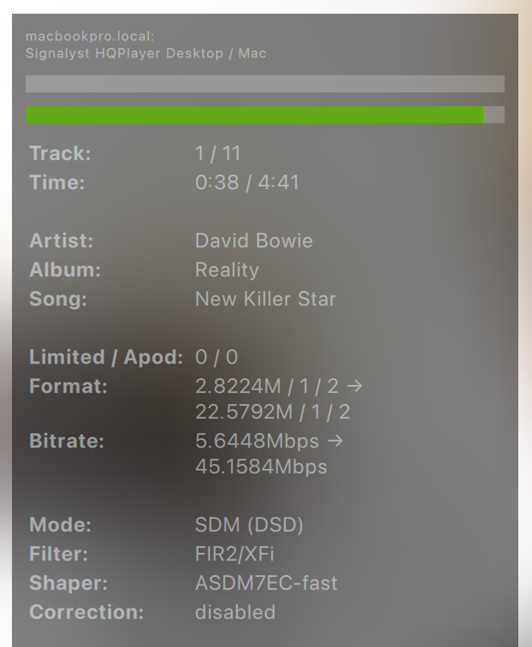The width and height of the screenshot is (532, 647).
Task: Select the song title New Killer Star
Action: coord(265,299)
